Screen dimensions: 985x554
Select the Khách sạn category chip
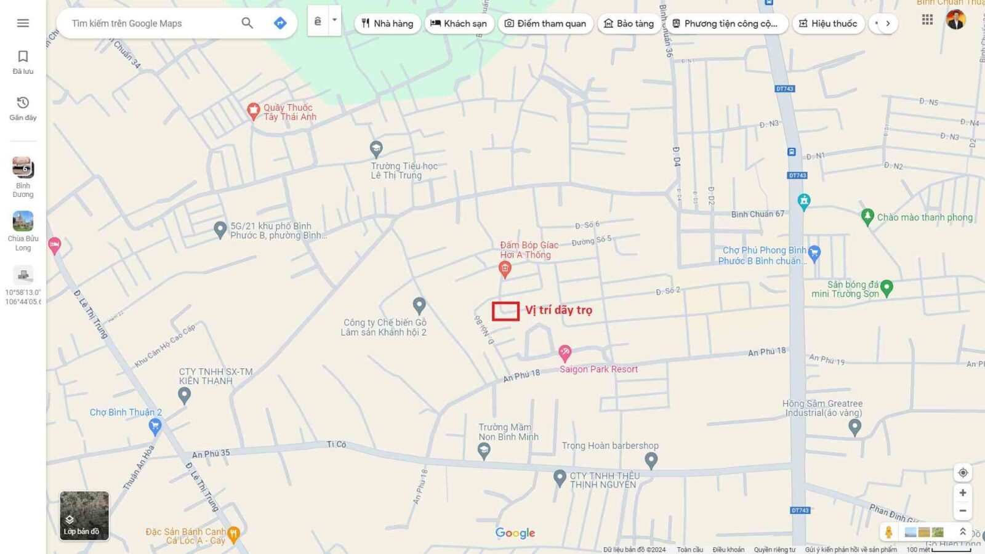tap(459, 23)
